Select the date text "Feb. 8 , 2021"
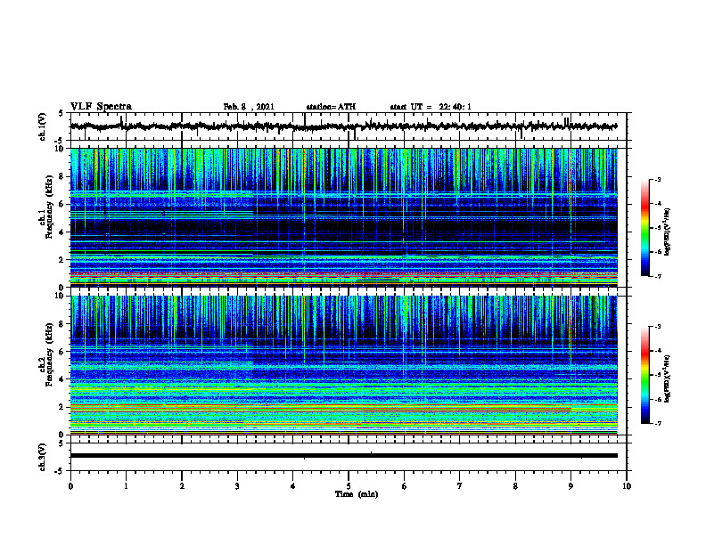706x545 pixels. coord(249,107)
